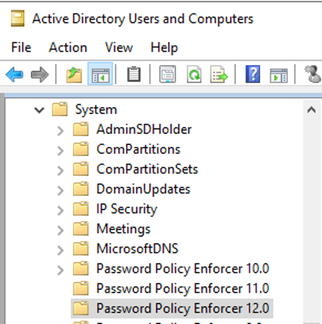Expand the ComPartitions node
Viewport: 322px width, 324px height.
(60, 151)
